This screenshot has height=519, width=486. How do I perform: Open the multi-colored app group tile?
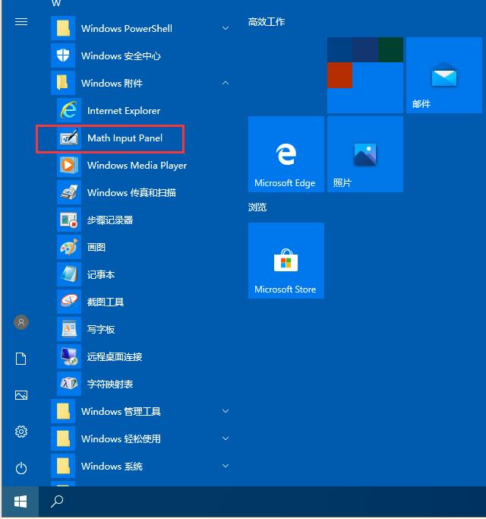[x=365, y=75]
